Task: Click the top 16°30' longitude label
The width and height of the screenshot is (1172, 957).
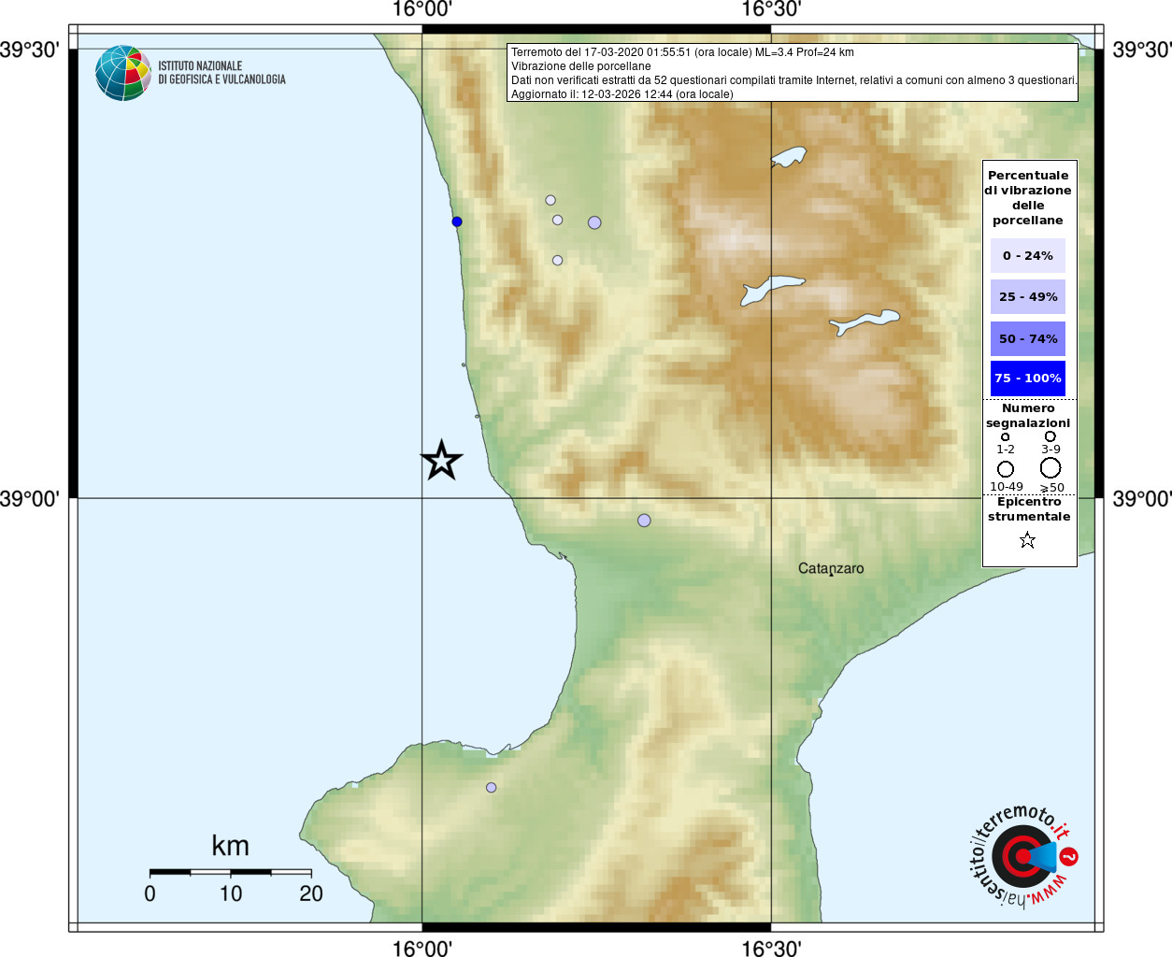Action: pos(771,9)
